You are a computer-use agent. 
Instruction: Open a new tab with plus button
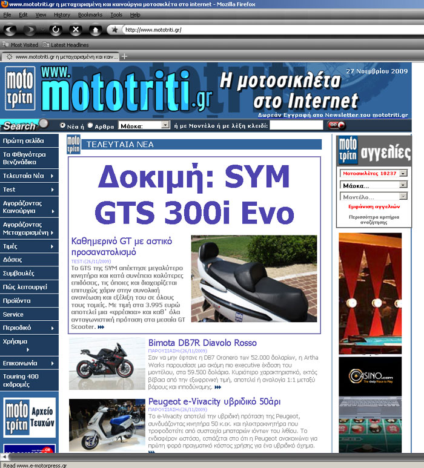point(125,56)
